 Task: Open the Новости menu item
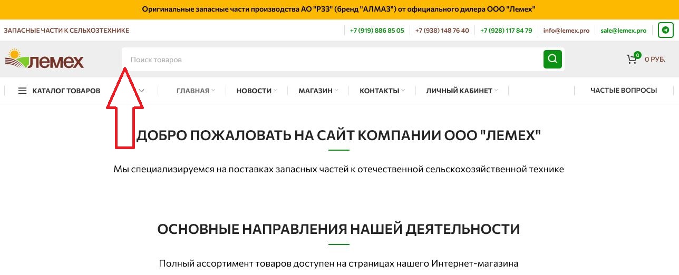254,91
